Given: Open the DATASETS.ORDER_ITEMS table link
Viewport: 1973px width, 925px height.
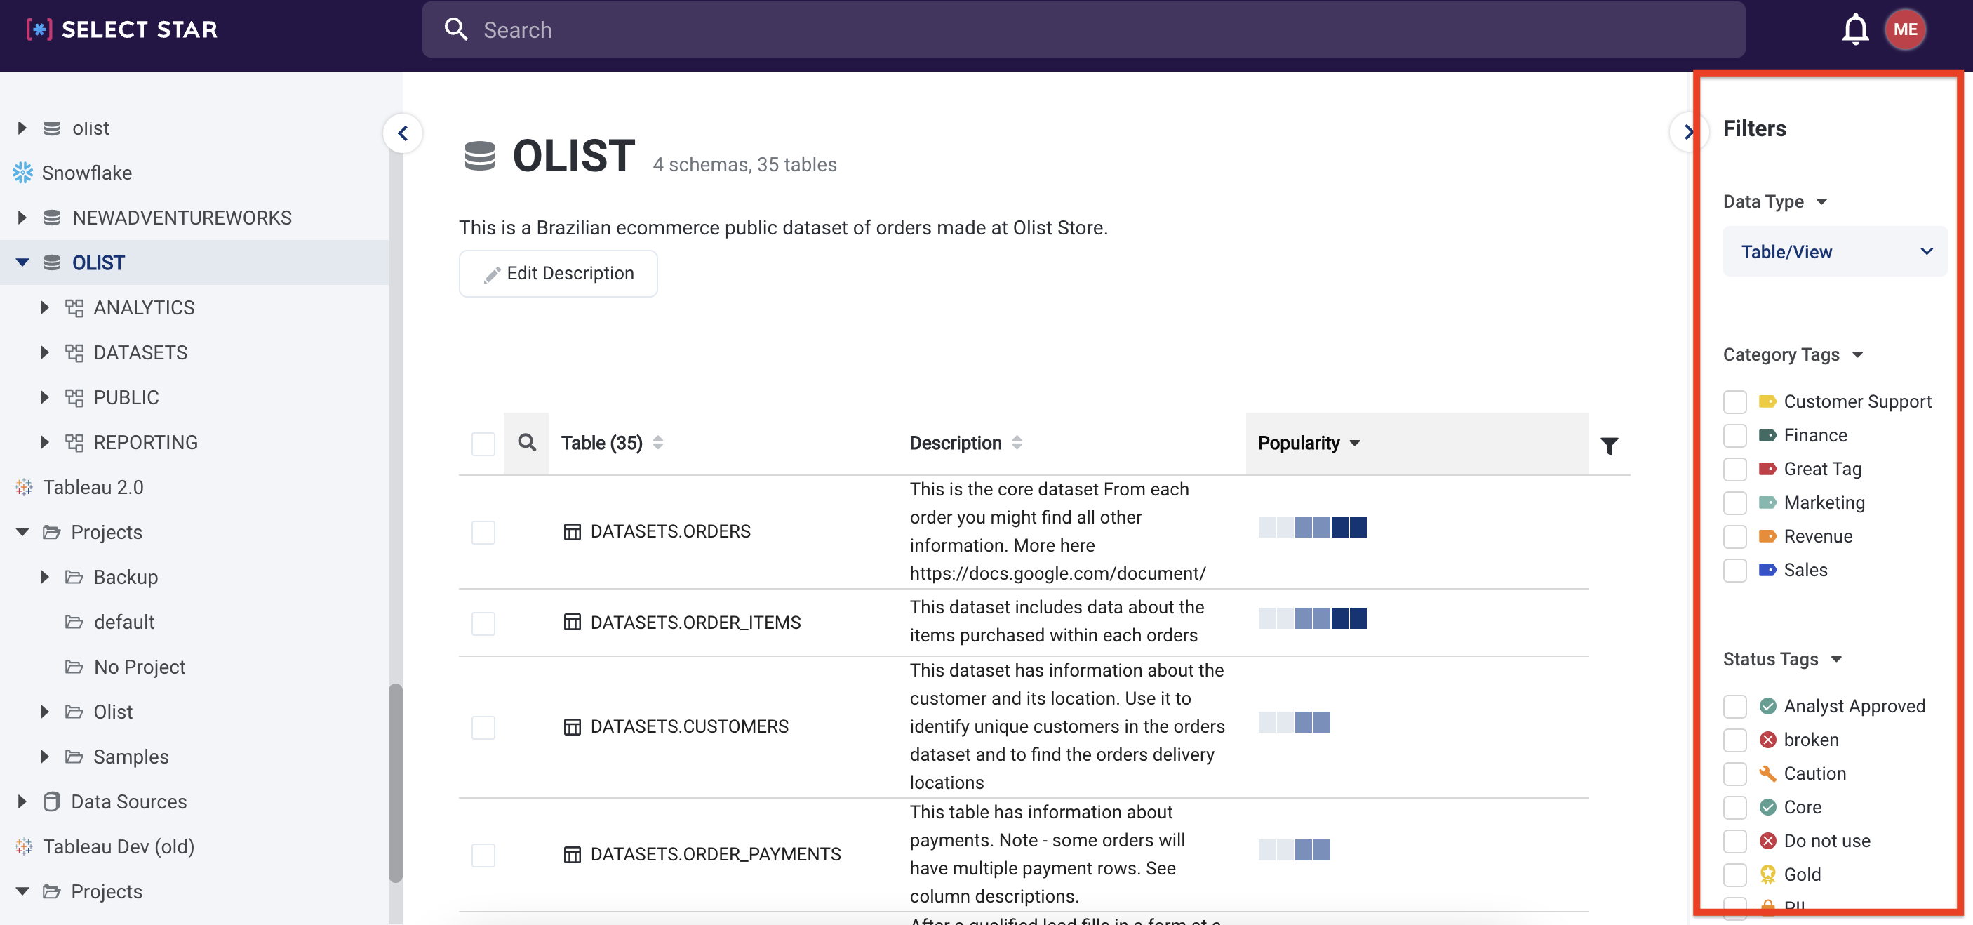Looking at the screenshot, I should [695, 623].
